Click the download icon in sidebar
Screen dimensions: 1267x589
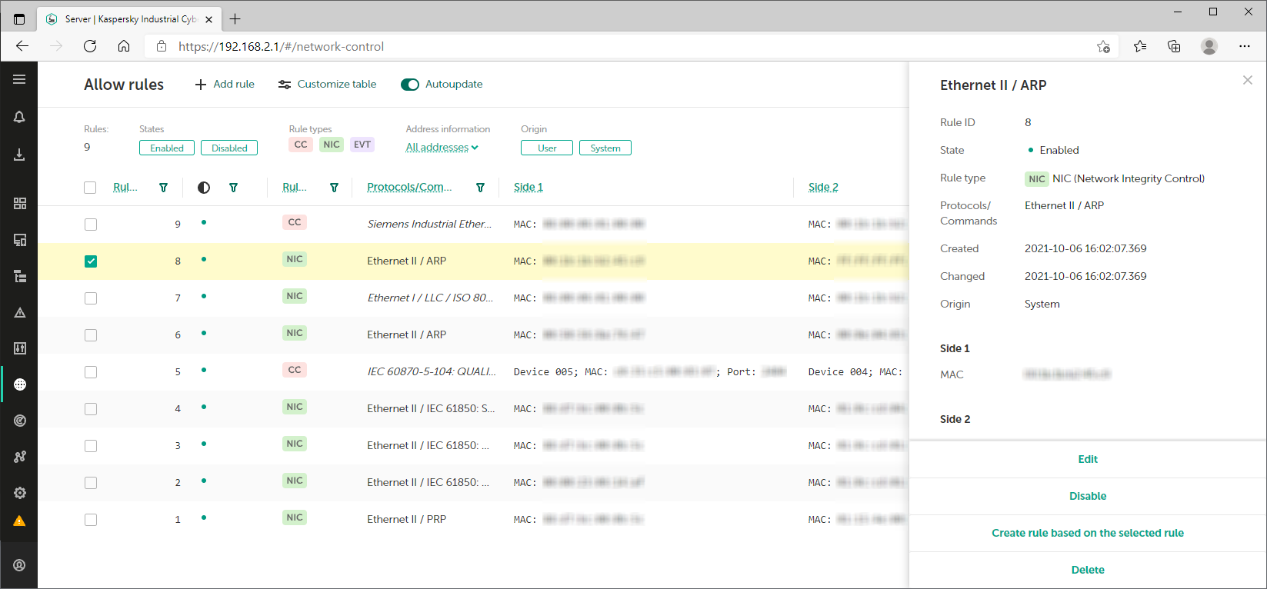pos(19,155)
